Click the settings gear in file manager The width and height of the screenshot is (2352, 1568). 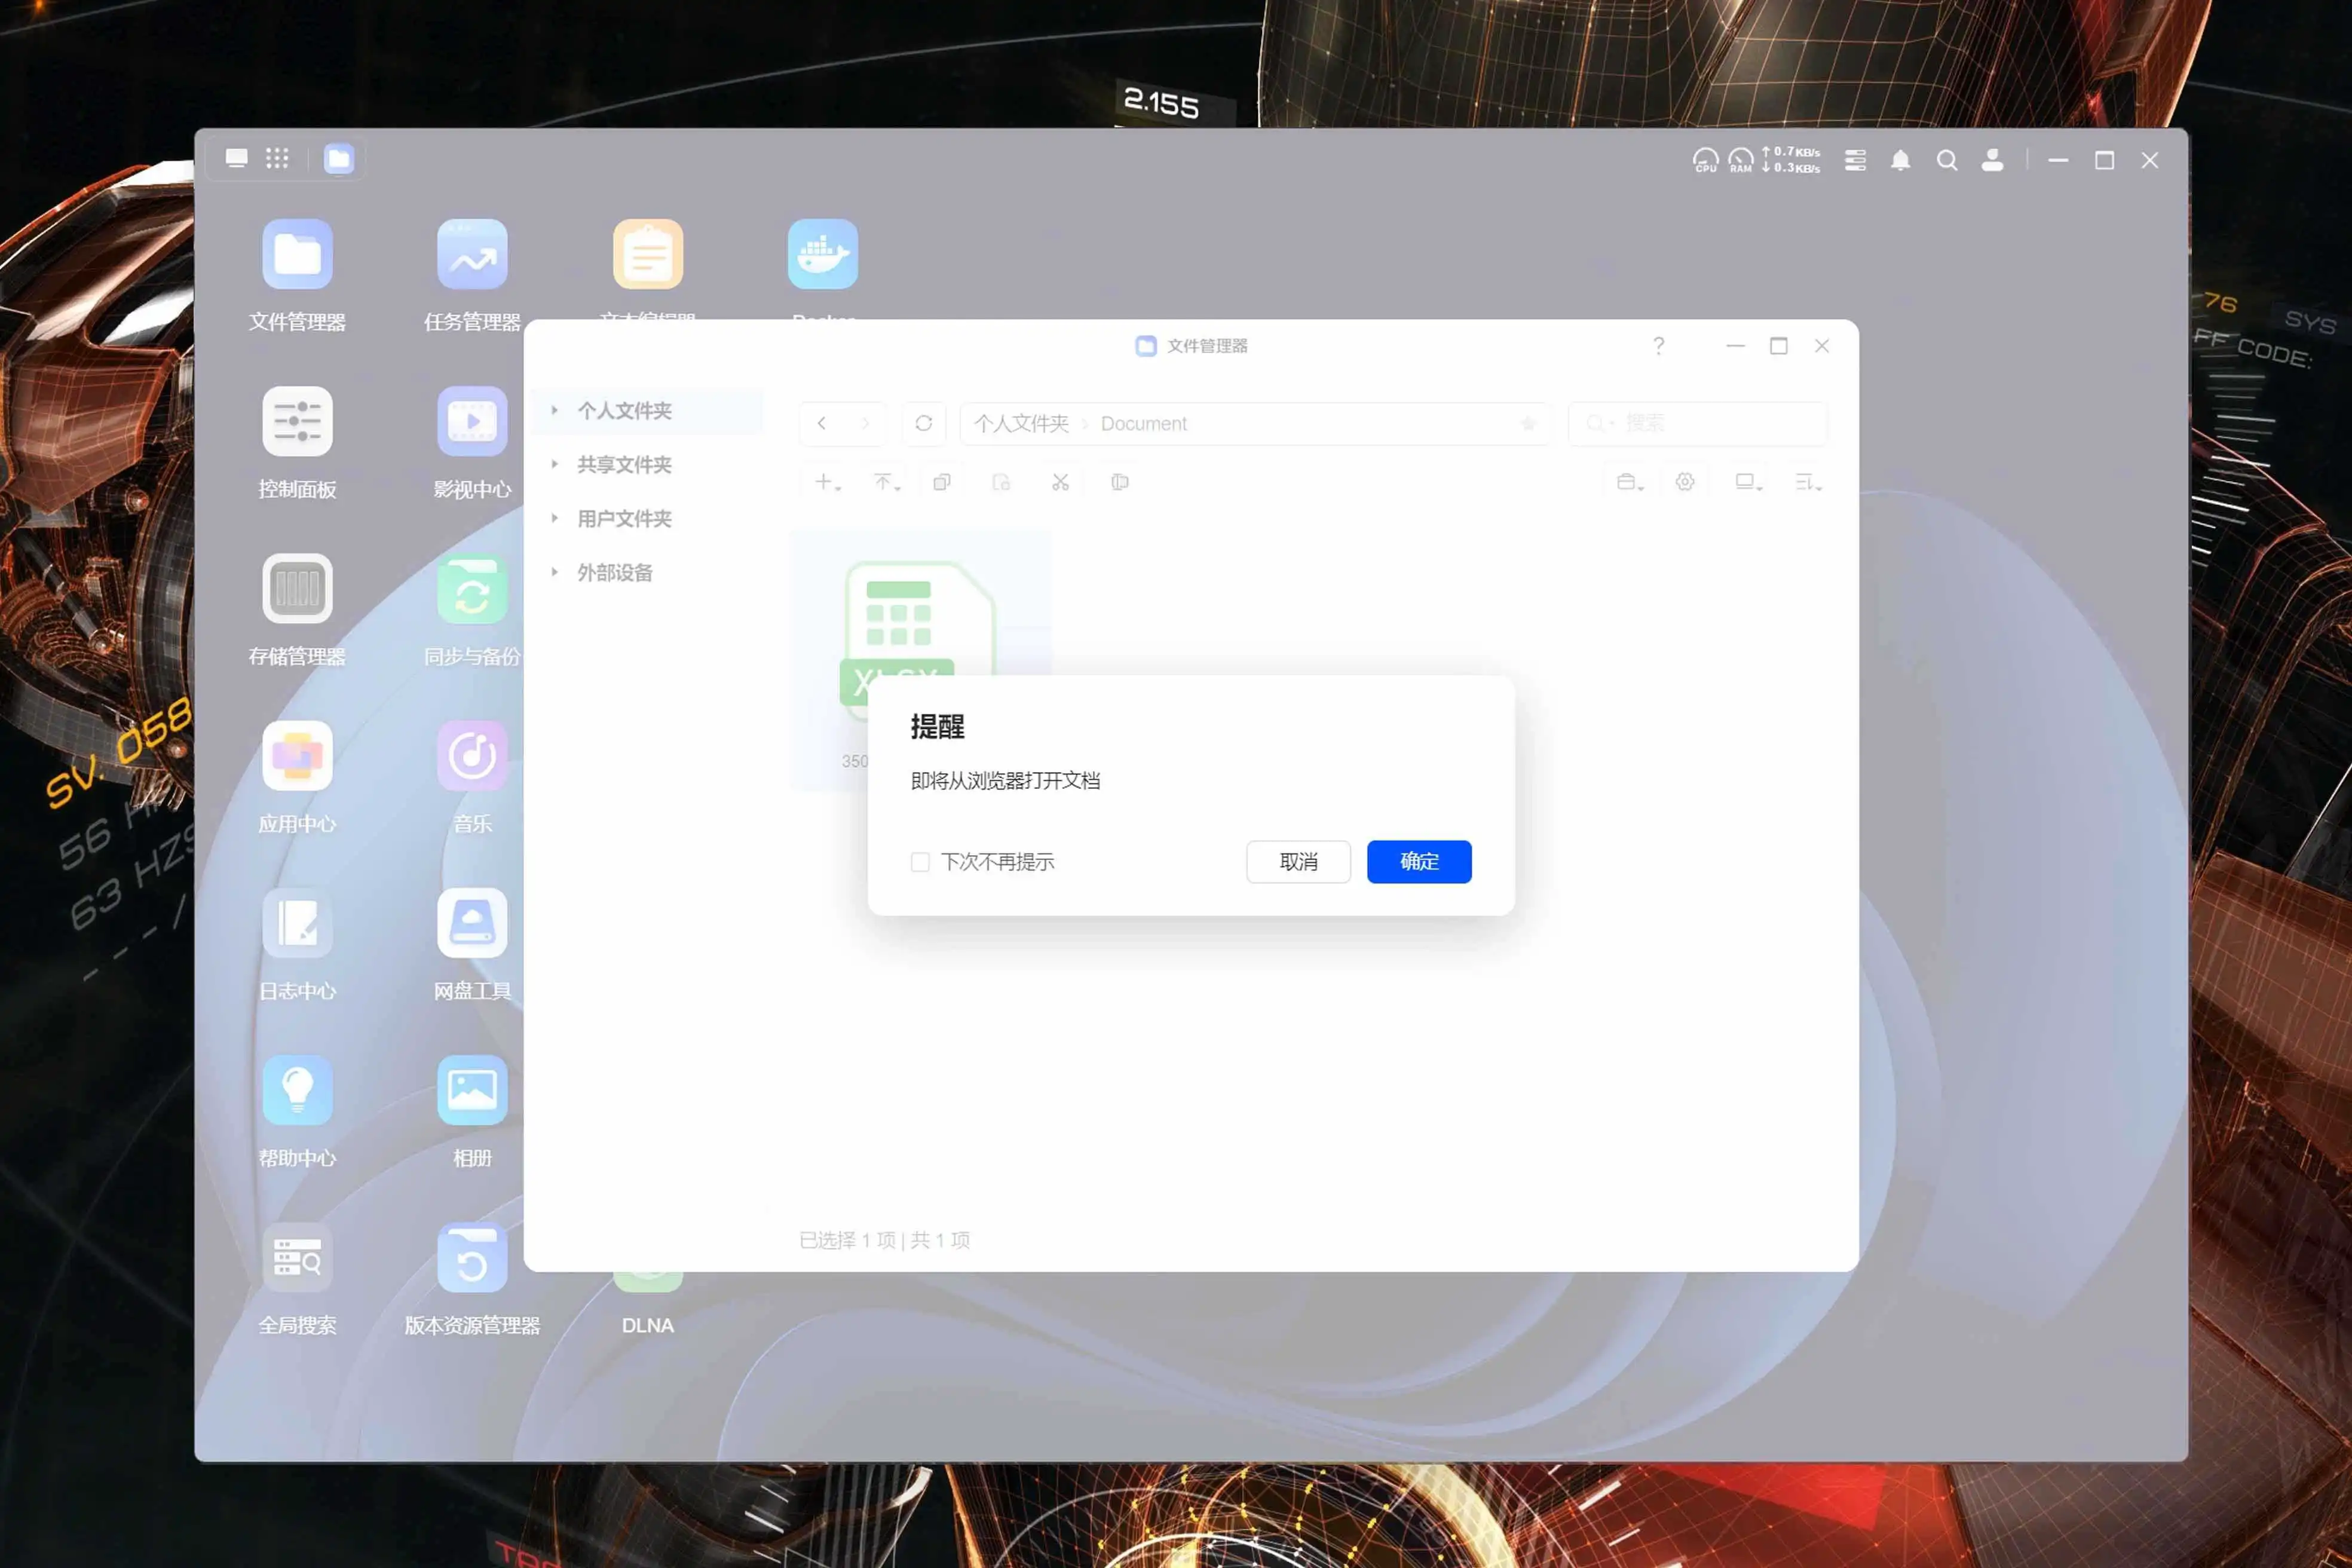tap(1685, 482)
